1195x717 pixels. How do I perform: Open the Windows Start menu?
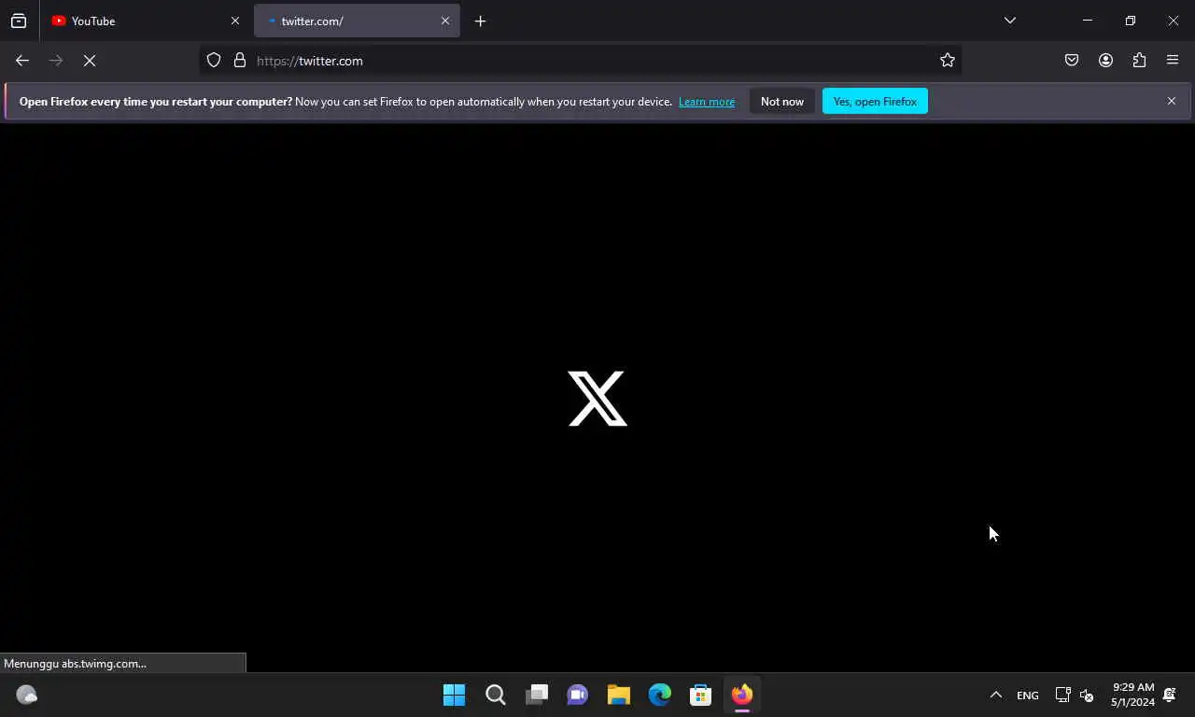click(455, 695)
